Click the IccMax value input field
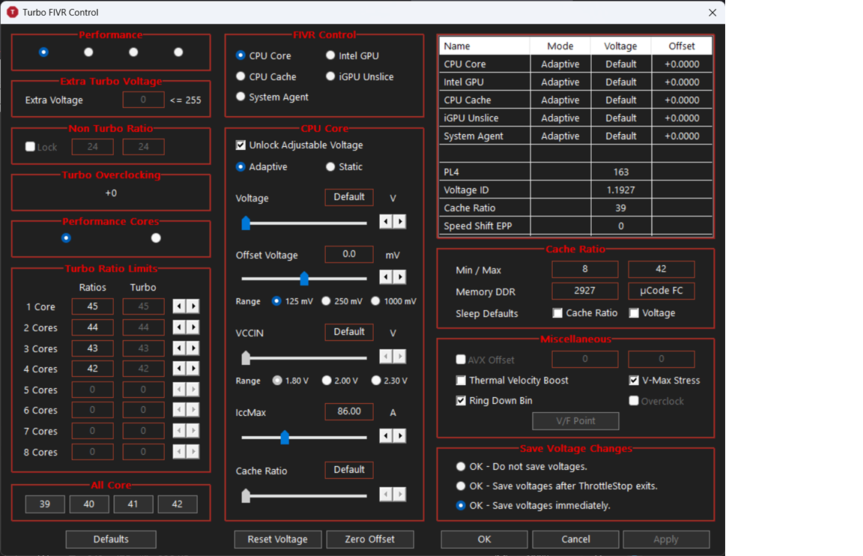 (x=349, y=411)
